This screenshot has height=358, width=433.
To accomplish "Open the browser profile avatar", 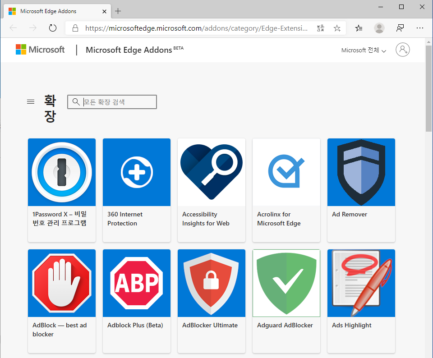I will pos(379,28).
